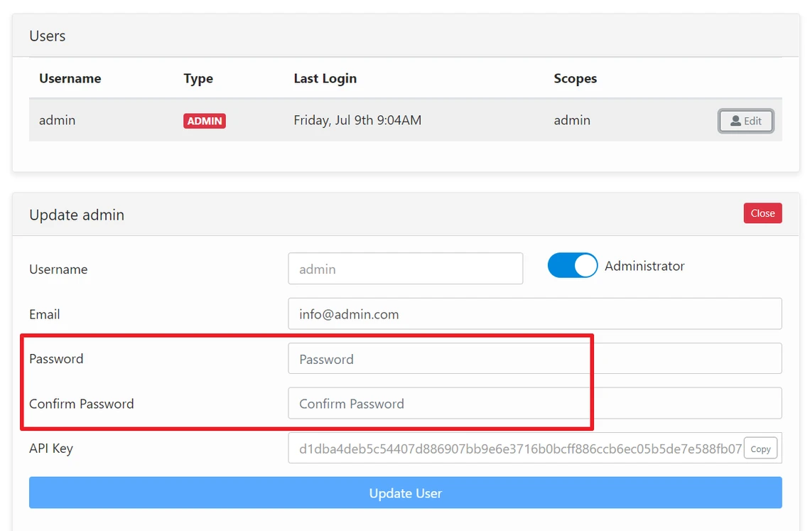
Task: Focus the Email field with info@admin.com
Action: pos(534,314)
